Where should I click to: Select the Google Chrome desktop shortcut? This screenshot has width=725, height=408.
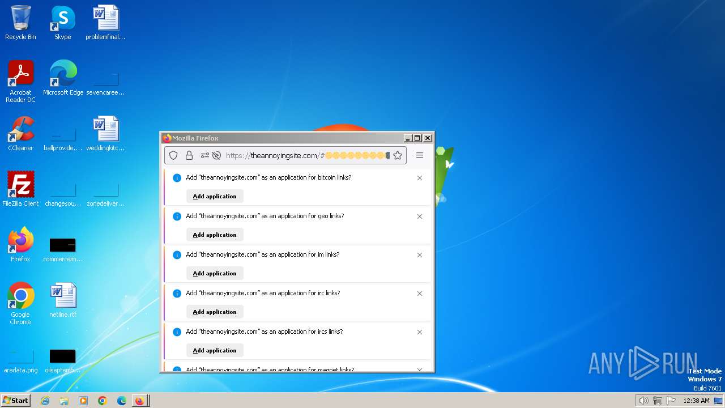point(20,304)
